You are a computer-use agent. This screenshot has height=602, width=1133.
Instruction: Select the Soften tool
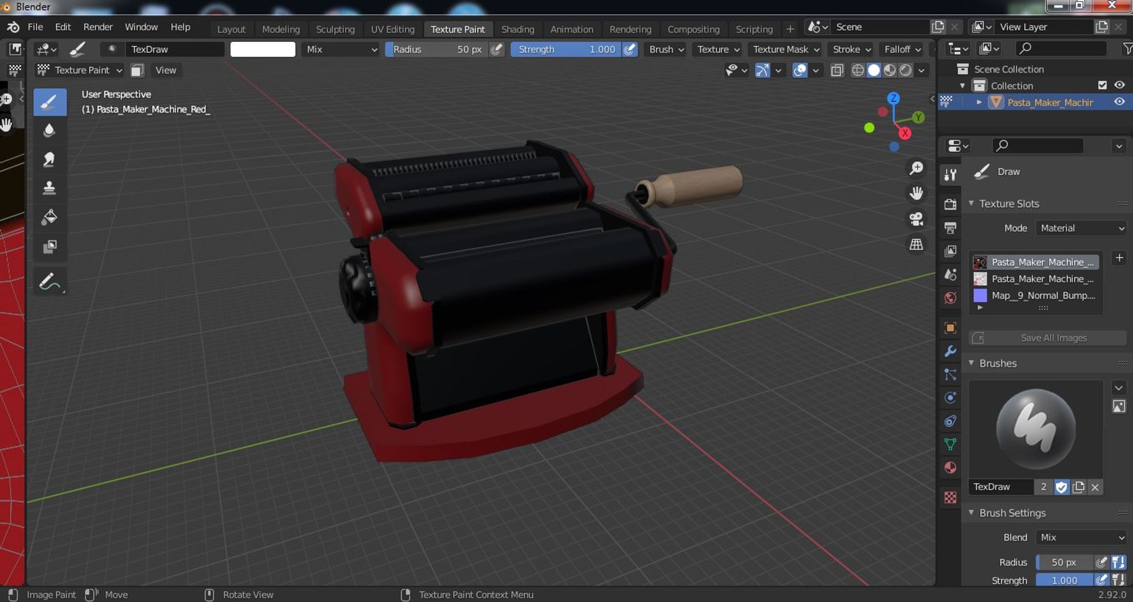(50, 130)
